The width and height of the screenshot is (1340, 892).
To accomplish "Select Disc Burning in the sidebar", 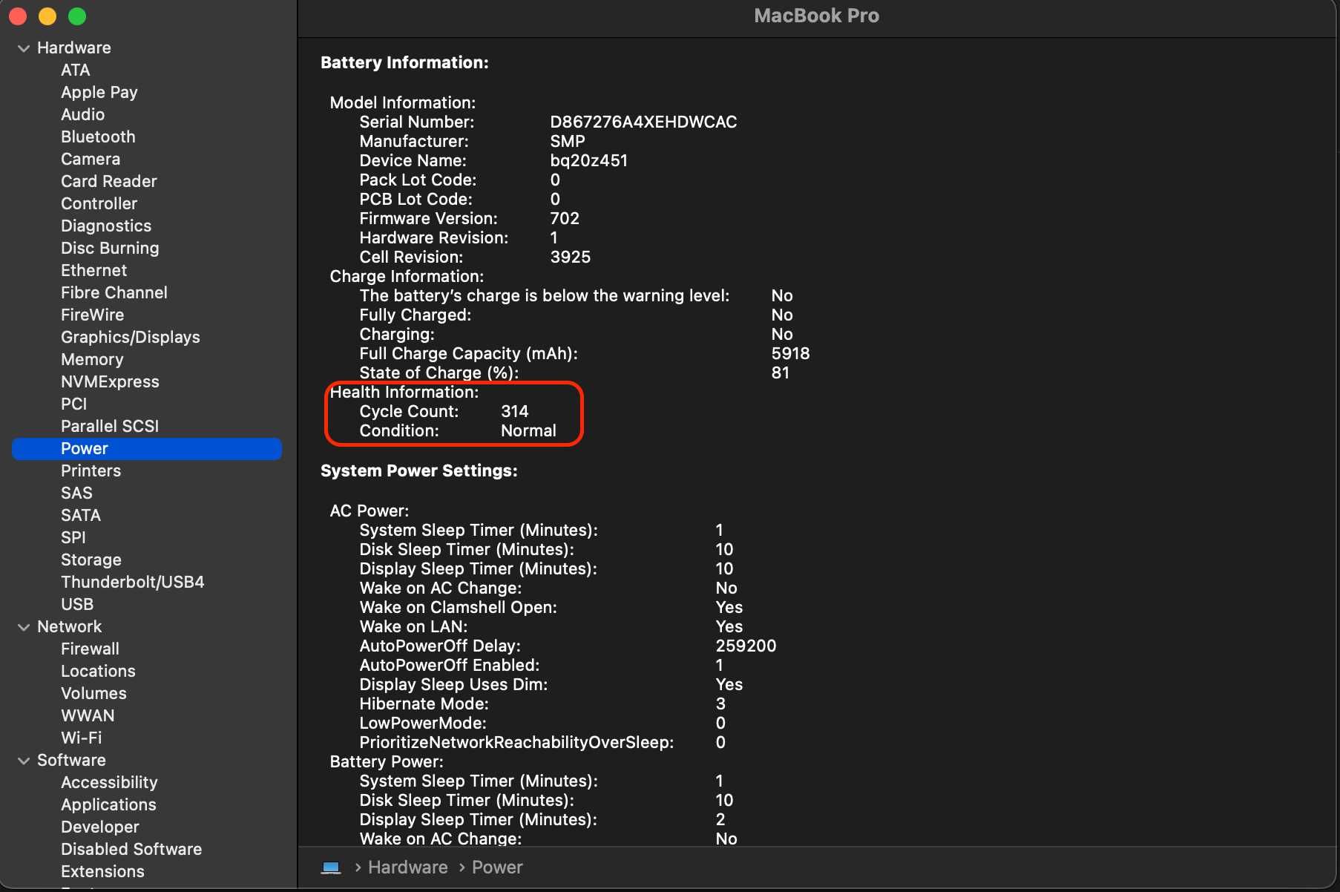I will pyautogui.click(x=110, y=249).
